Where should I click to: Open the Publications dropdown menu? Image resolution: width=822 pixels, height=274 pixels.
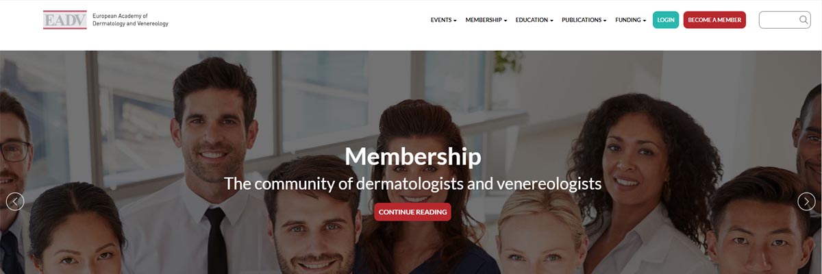click(584, 20)
